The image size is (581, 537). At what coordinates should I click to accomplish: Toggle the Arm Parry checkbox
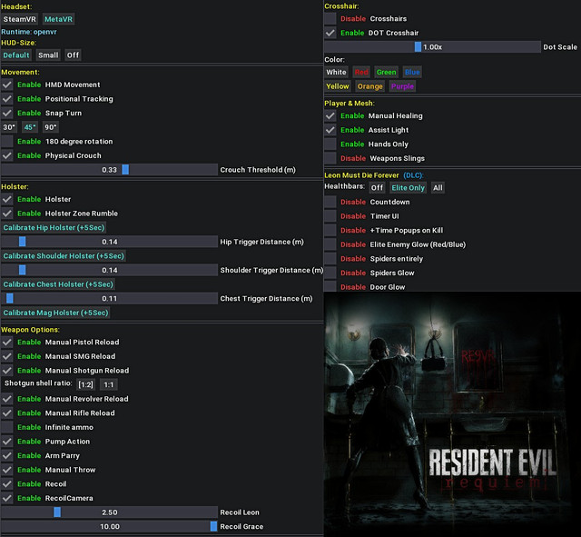click(7, 455)
